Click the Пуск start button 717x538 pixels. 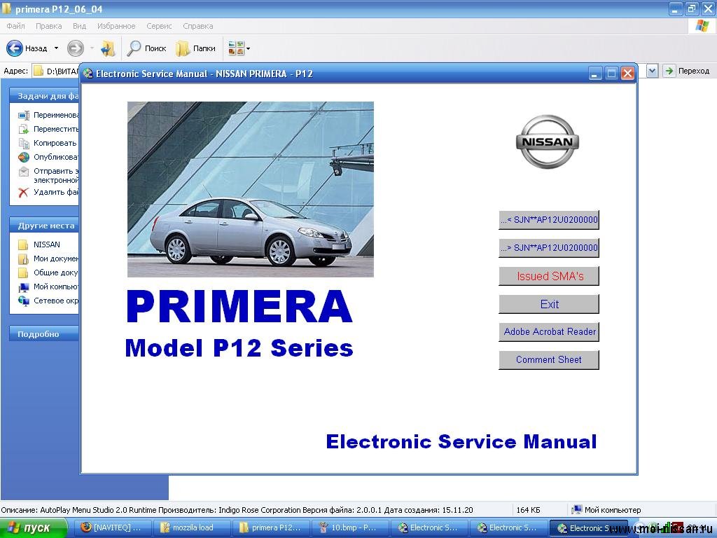pos(33,528)
